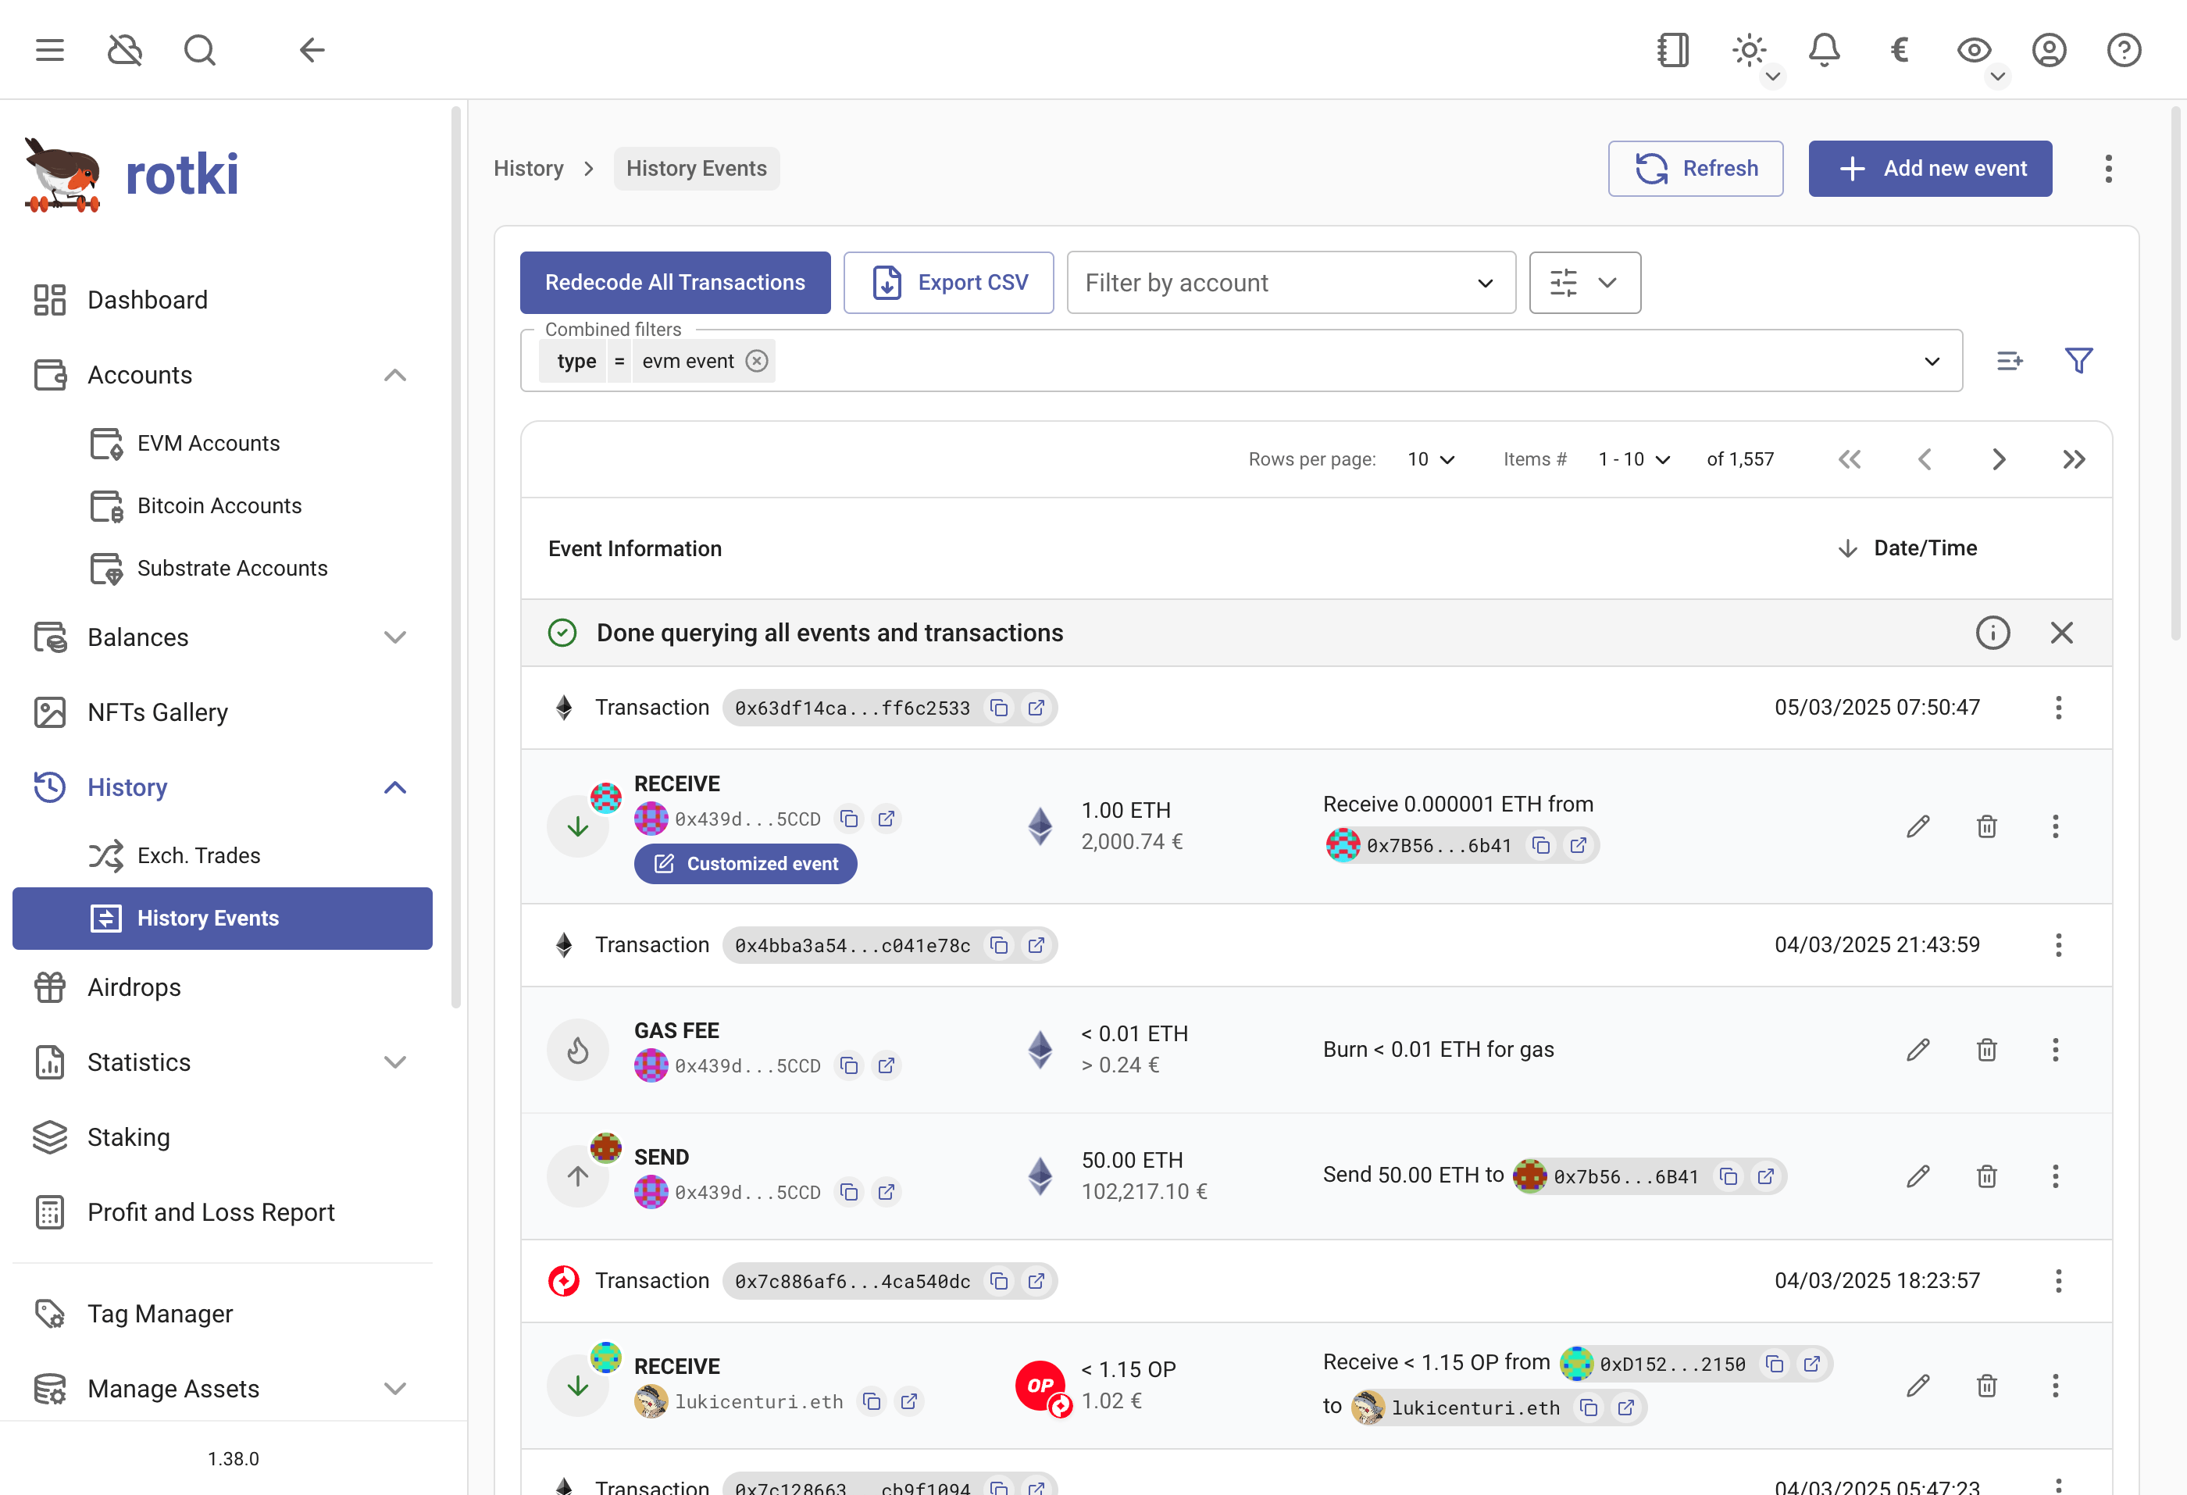
Task: Delete the SEND 50.00 ETH event
Action: [1988, 1176]
